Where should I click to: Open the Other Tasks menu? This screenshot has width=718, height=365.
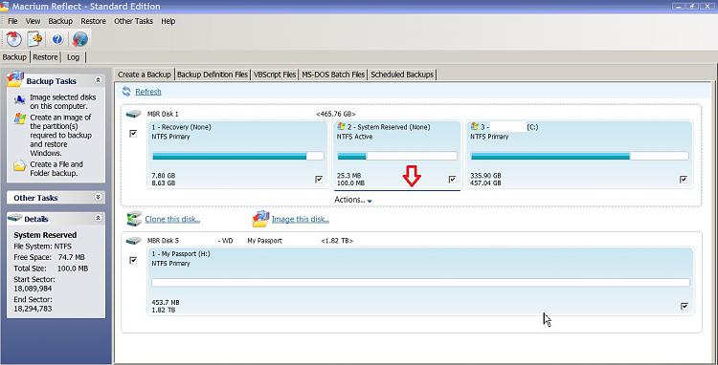tap(134, 21)
